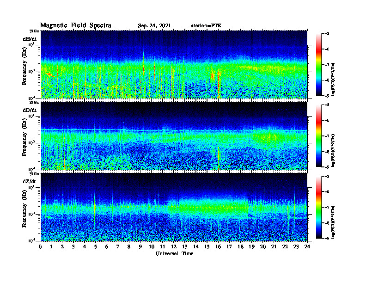Open the dZ/dt spectrogram panel

[174, 207]
